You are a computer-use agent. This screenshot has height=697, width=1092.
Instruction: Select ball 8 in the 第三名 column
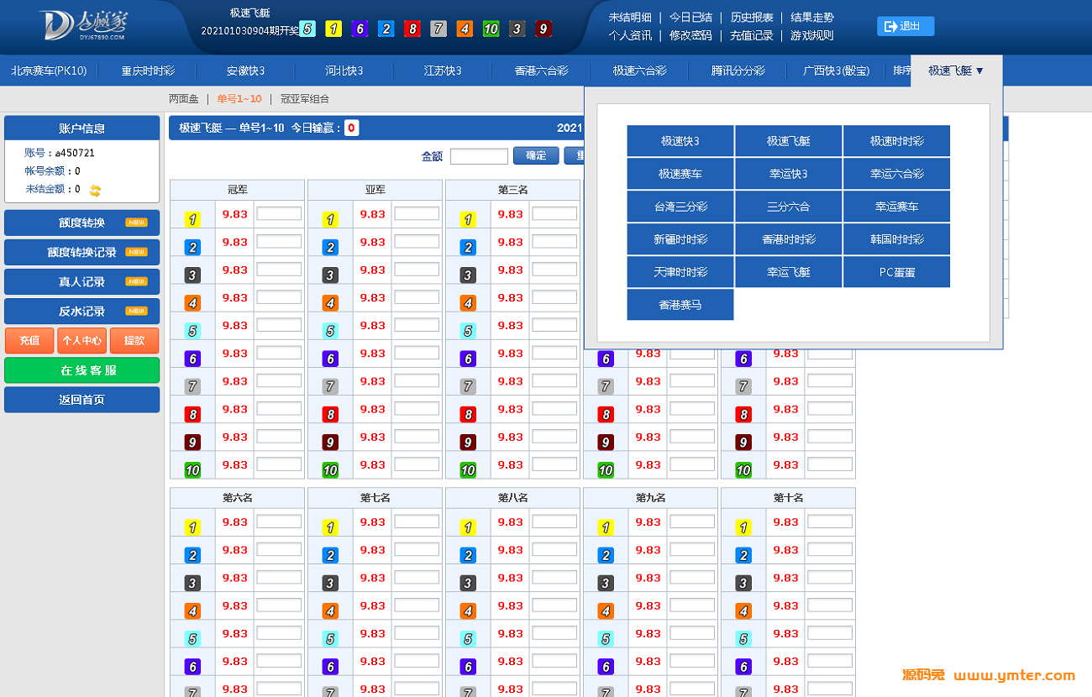click(x=468, y=414)
